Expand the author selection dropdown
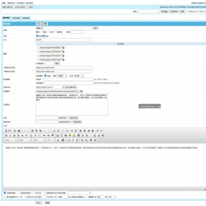The height and width of the screenshot is (206, 206). (x=63, y=118)
